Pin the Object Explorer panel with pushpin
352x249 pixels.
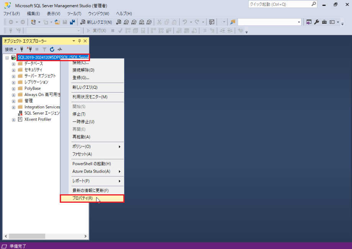pyautogui.click(x=79, y=41)
